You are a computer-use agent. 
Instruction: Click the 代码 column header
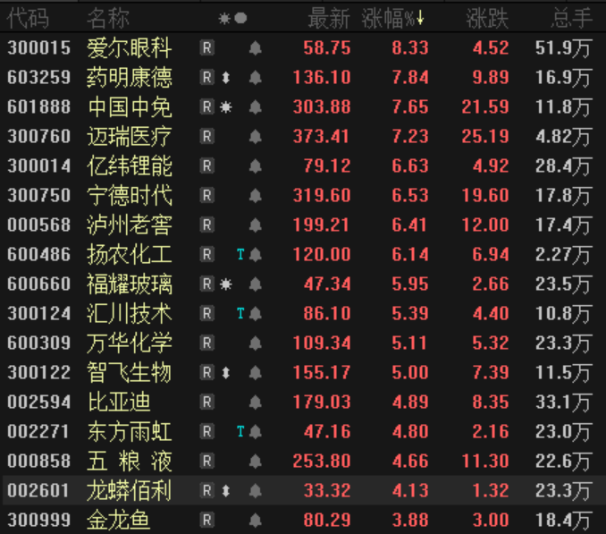click(x=29, y=18)
